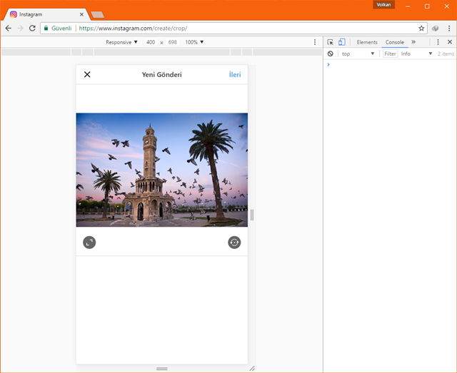The height and width of the screenshot is (373, 457).
Task: Open the Responsive device dropdown
Action: click(121, 42)
